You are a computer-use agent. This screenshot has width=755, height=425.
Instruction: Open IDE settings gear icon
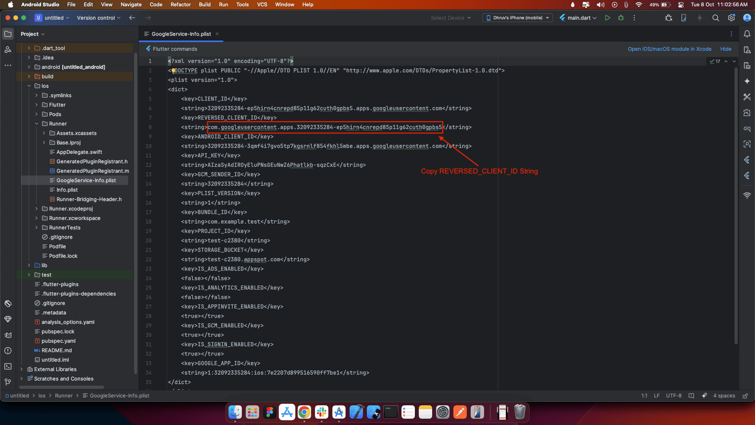coord(731,18)
